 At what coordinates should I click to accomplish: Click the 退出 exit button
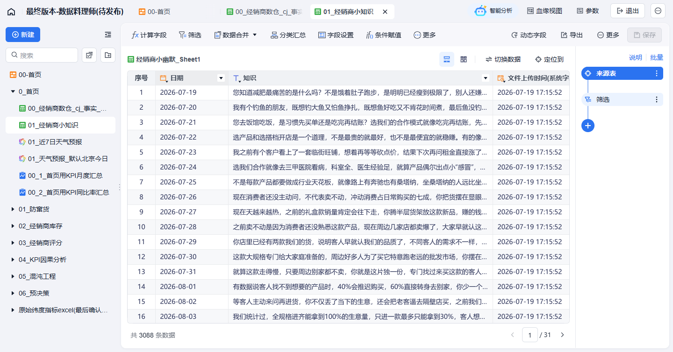[628, 11]
